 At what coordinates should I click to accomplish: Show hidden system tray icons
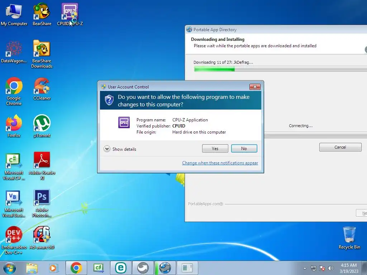(305, 268)
